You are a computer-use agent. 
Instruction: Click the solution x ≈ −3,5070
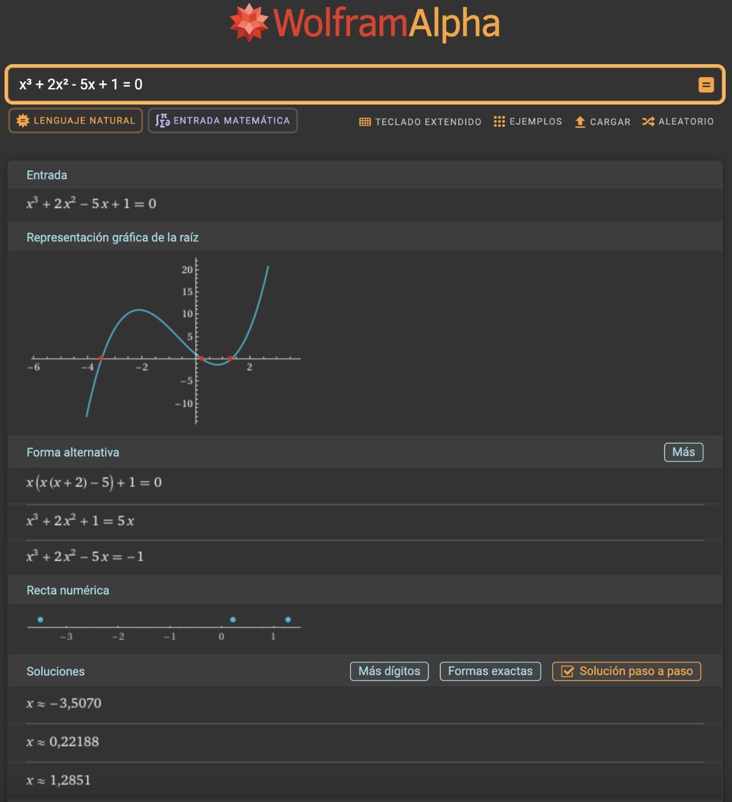click(x=64, y=704)
